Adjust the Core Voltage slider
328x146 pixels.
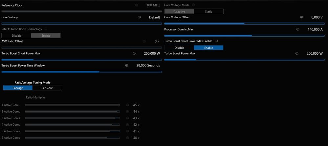click(81, 24)
